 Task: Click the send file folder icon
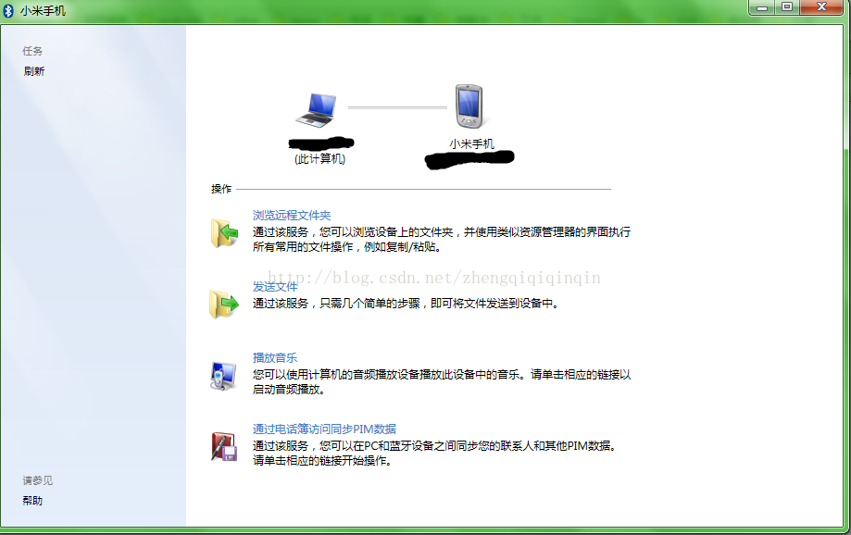(223, 304)
